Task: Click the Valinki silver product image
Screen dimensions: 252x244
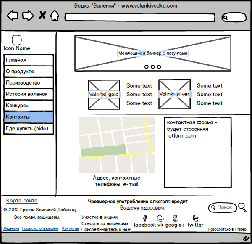Action: coord(175,94)
